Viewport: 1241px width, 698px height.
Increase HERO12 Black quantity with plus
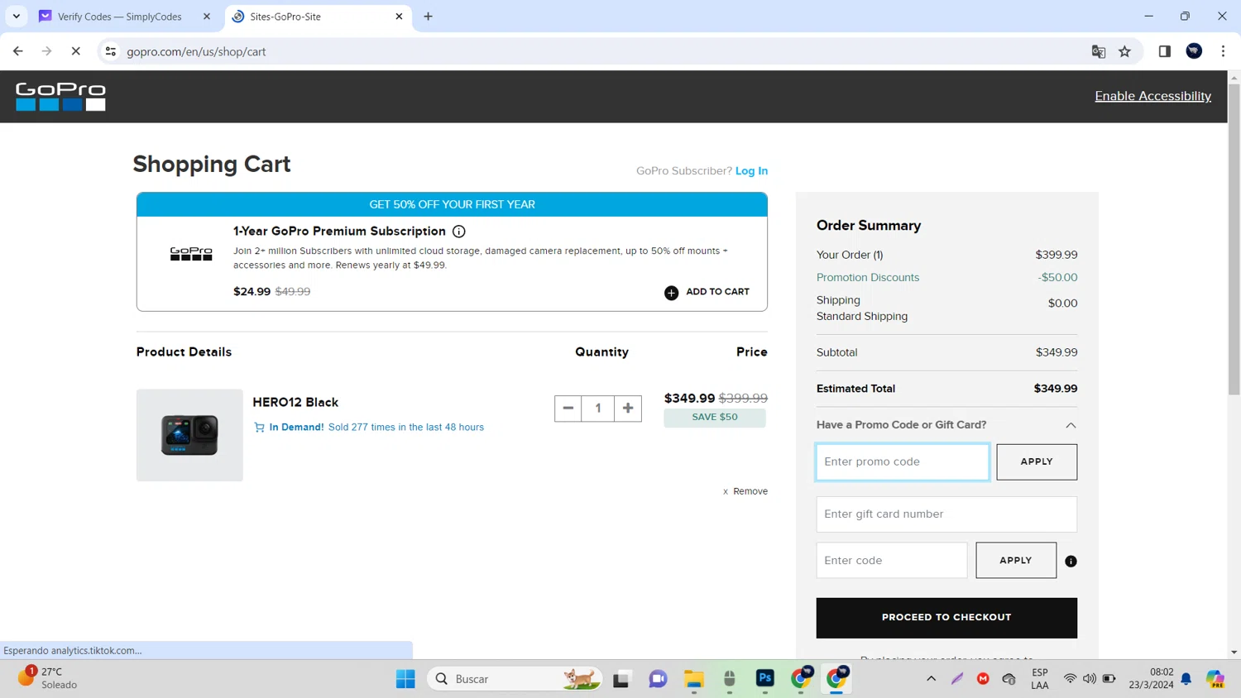click(628, 408)
